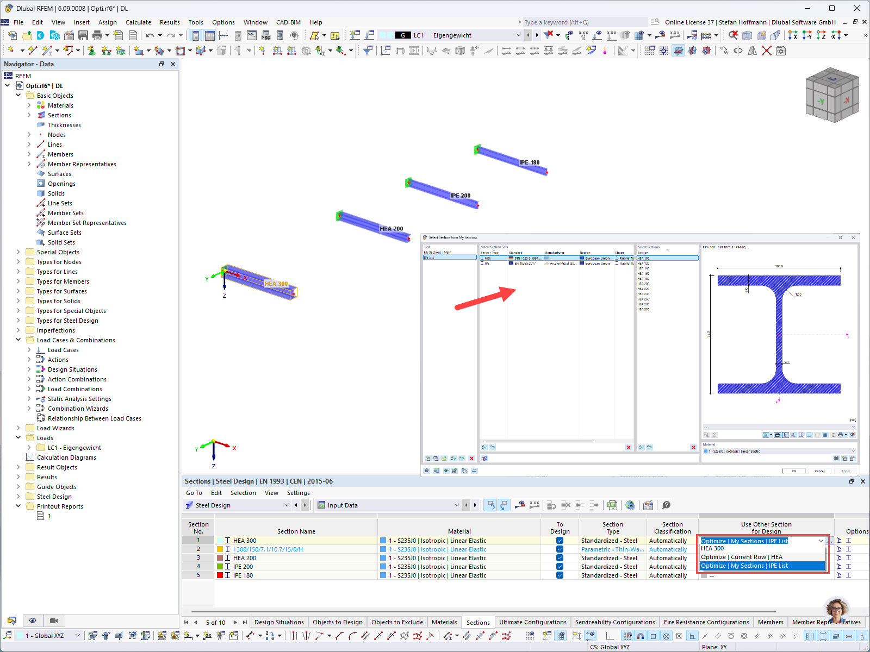Uncheck To Design for IPE 180 row
The width and height of the screenshot is (870, 652).
click(560, 575)
